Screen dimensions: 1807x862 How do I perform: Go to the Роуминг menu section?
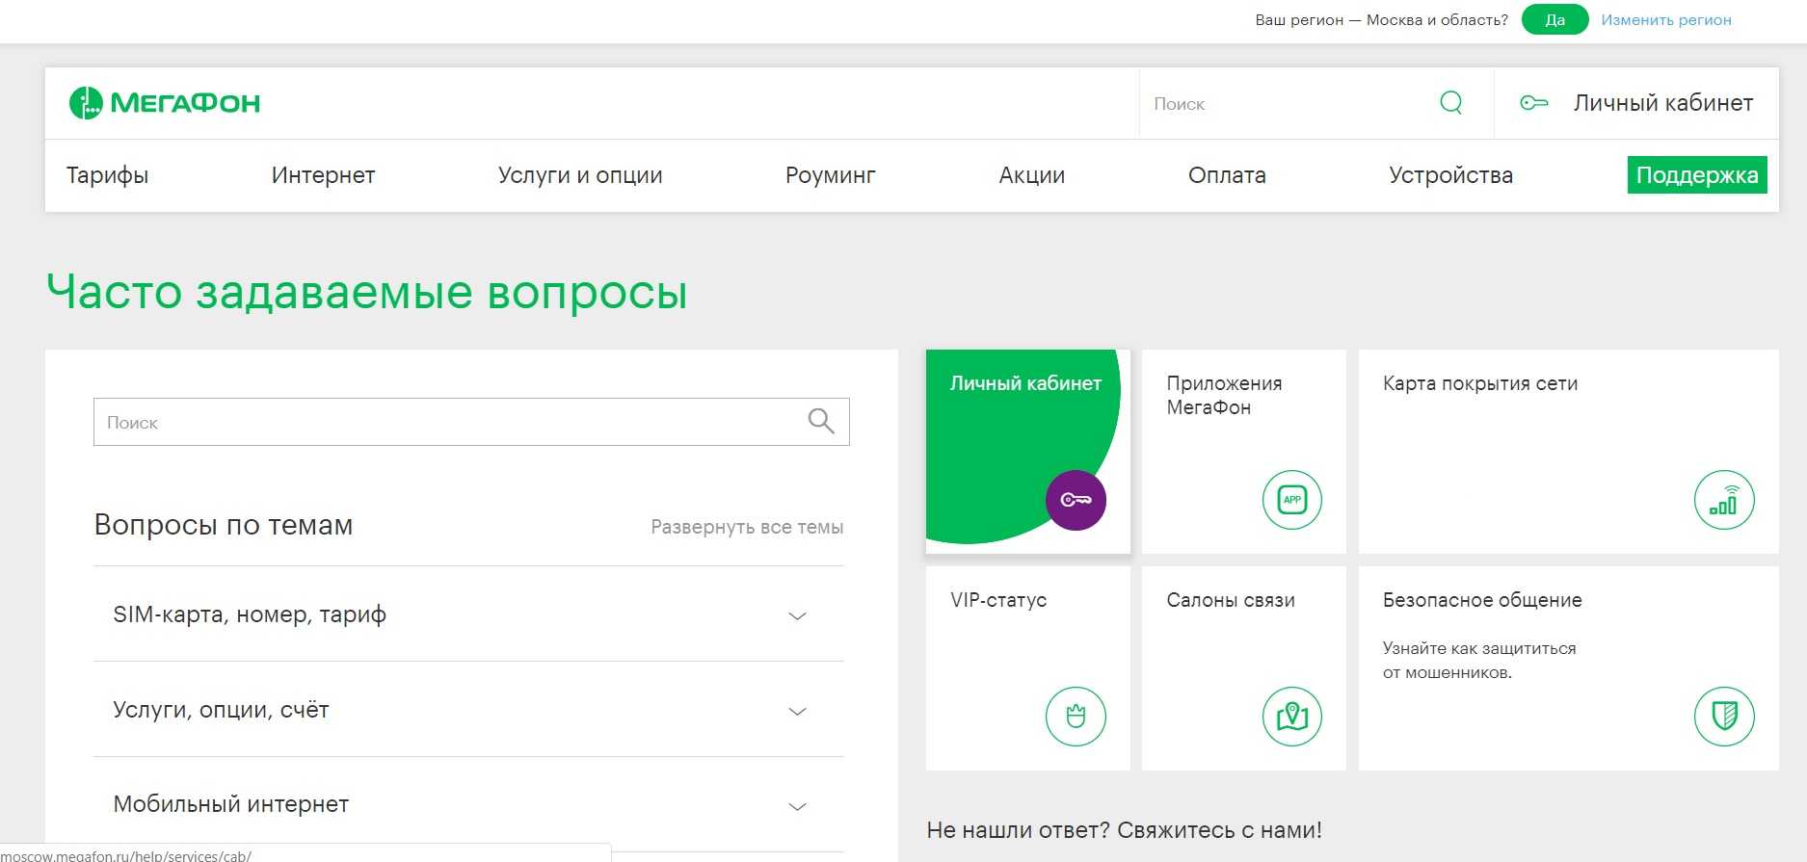coord(830,175)
